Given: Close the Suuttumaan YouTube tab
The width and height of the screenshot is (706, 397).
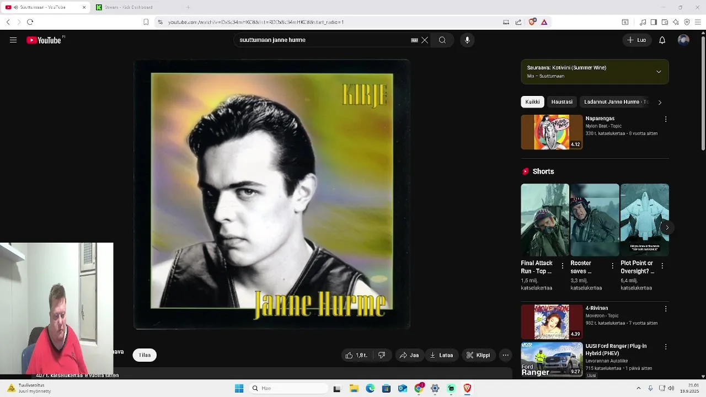Looking at the screenshot, I should (x=84, y=7).
